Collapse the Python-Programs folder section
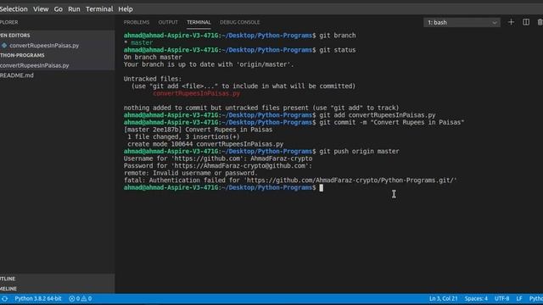Screen dimensions: 543x305 [x=22, y=55]
